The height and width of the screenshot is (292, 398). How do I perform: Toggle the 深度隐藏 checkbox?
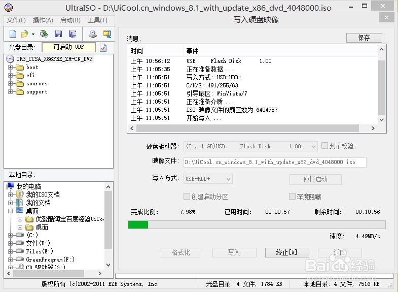pos(292,196)
